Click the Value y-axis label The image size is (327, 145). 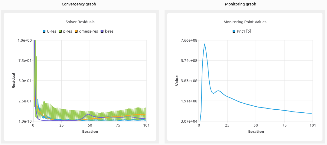[177, 81]
